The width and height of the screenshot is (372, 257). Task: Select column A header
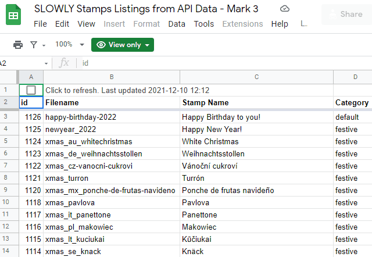click(x=31, y=77)
